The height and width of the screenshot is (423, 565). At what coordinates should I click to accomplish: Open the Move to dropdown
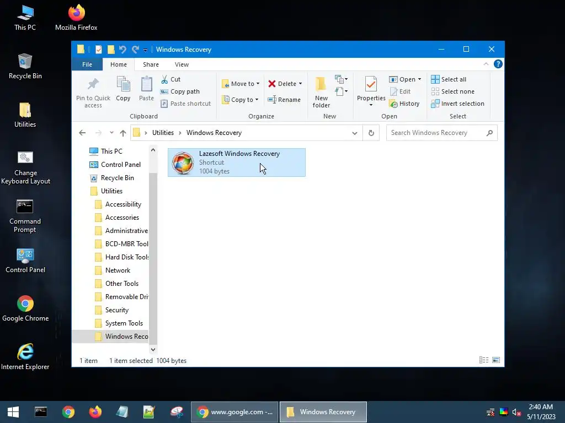coord(241,84)
